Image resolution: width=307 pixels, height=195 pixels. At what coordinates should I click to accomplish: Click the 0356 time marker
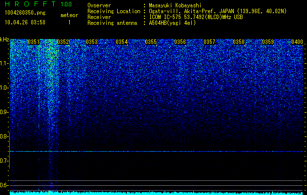coord(180,42)
